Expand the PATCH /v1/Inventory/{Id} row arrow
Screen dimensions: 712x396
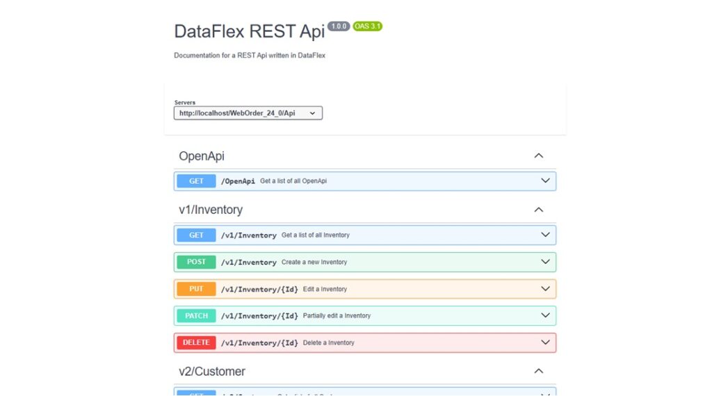(545, 315)
